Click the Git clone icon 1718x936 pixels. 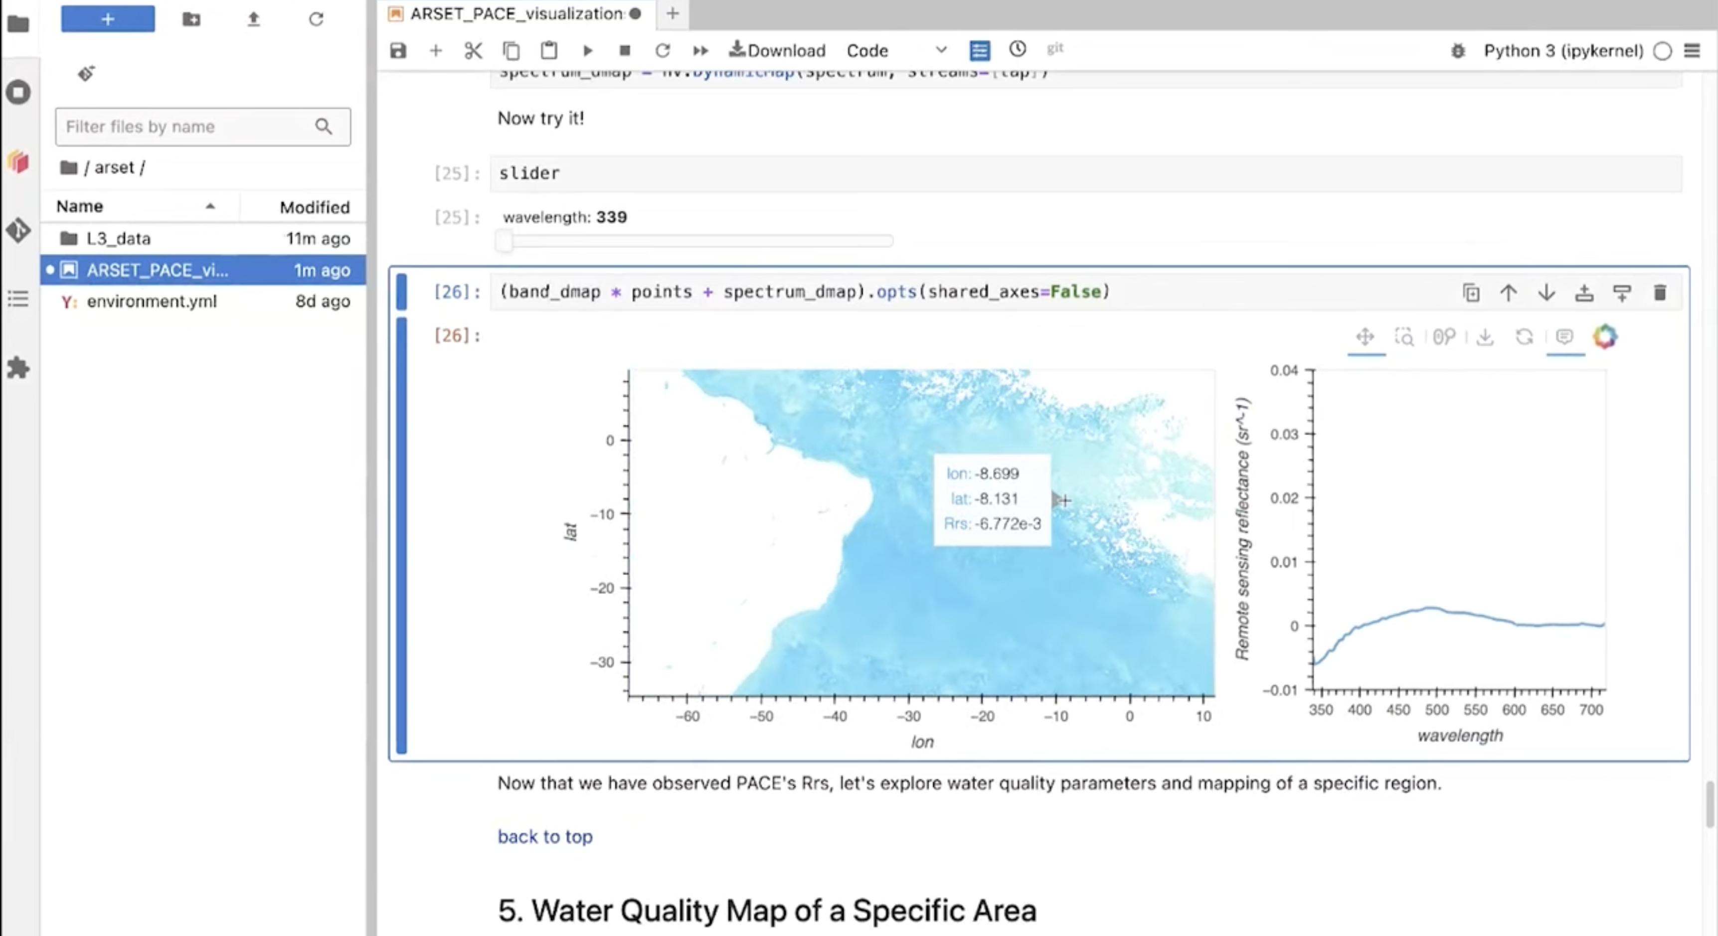coord(86,73)
